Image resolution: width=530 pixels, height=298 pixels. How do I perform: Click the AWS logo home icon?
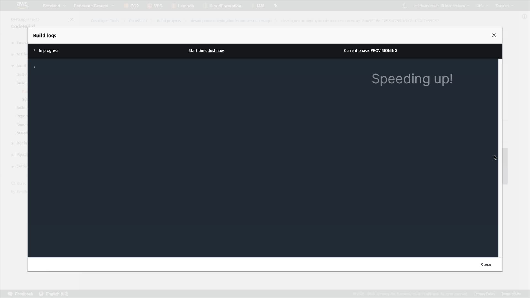(22, 5)
